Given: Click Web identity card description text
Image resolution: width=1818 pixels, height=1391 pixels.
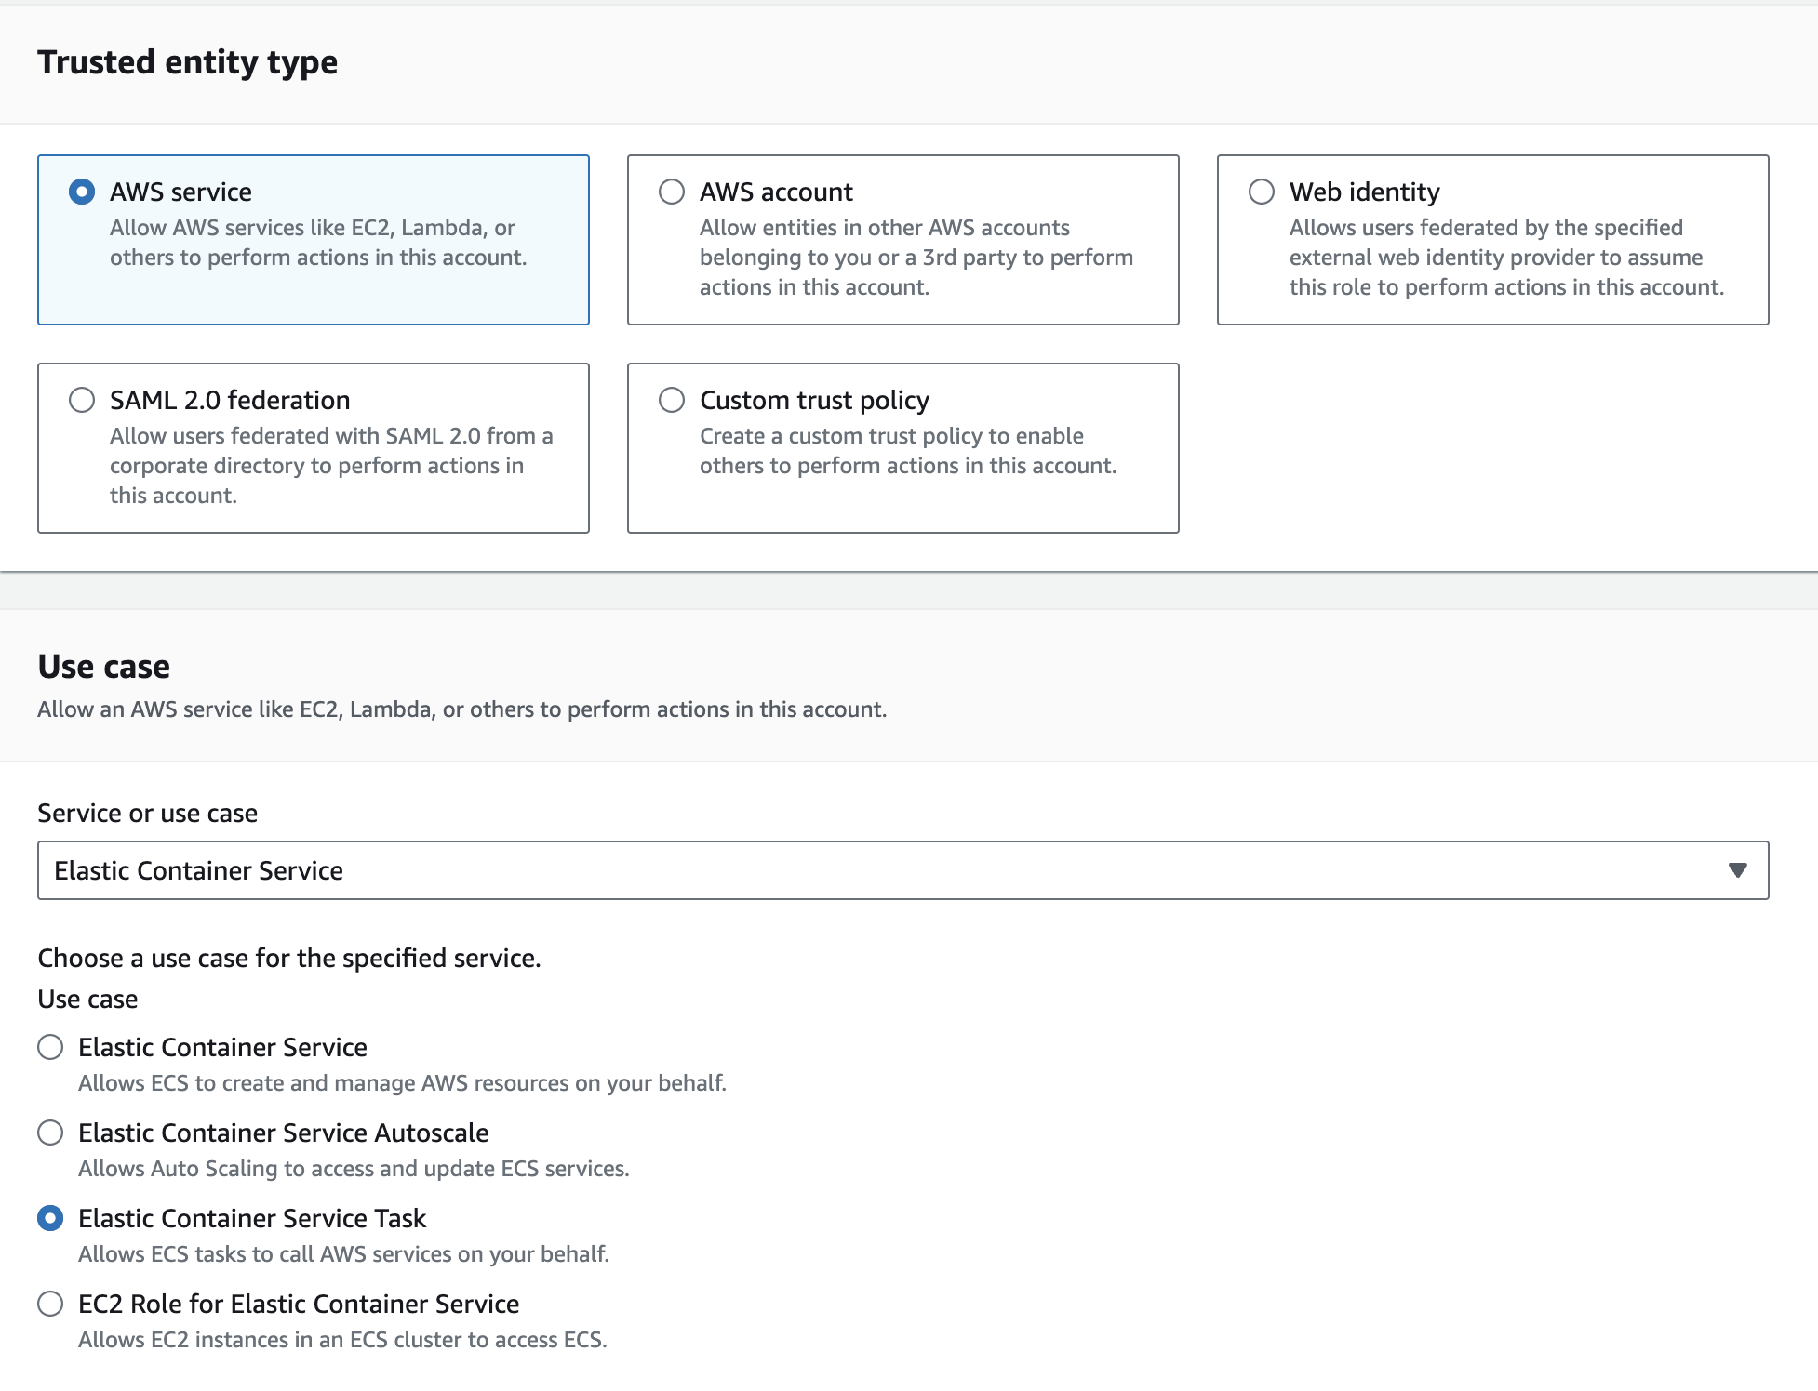Looking at the screenshot, I should click(x=1506, y=258).
